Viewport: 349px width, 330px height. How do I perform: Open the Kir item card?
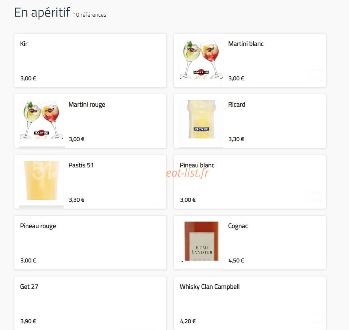(90, 60)
